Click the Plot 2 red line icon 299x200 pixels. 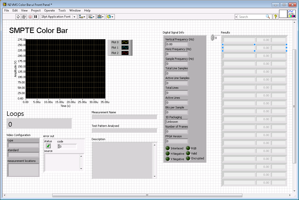[x=125, y=53]
